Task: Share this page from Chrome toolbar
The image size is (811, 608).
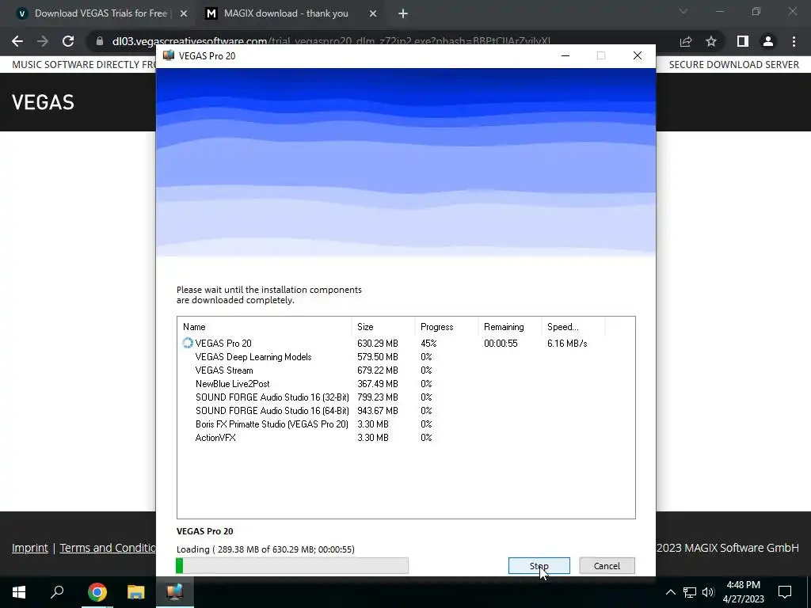Action: tap(686, 41)
